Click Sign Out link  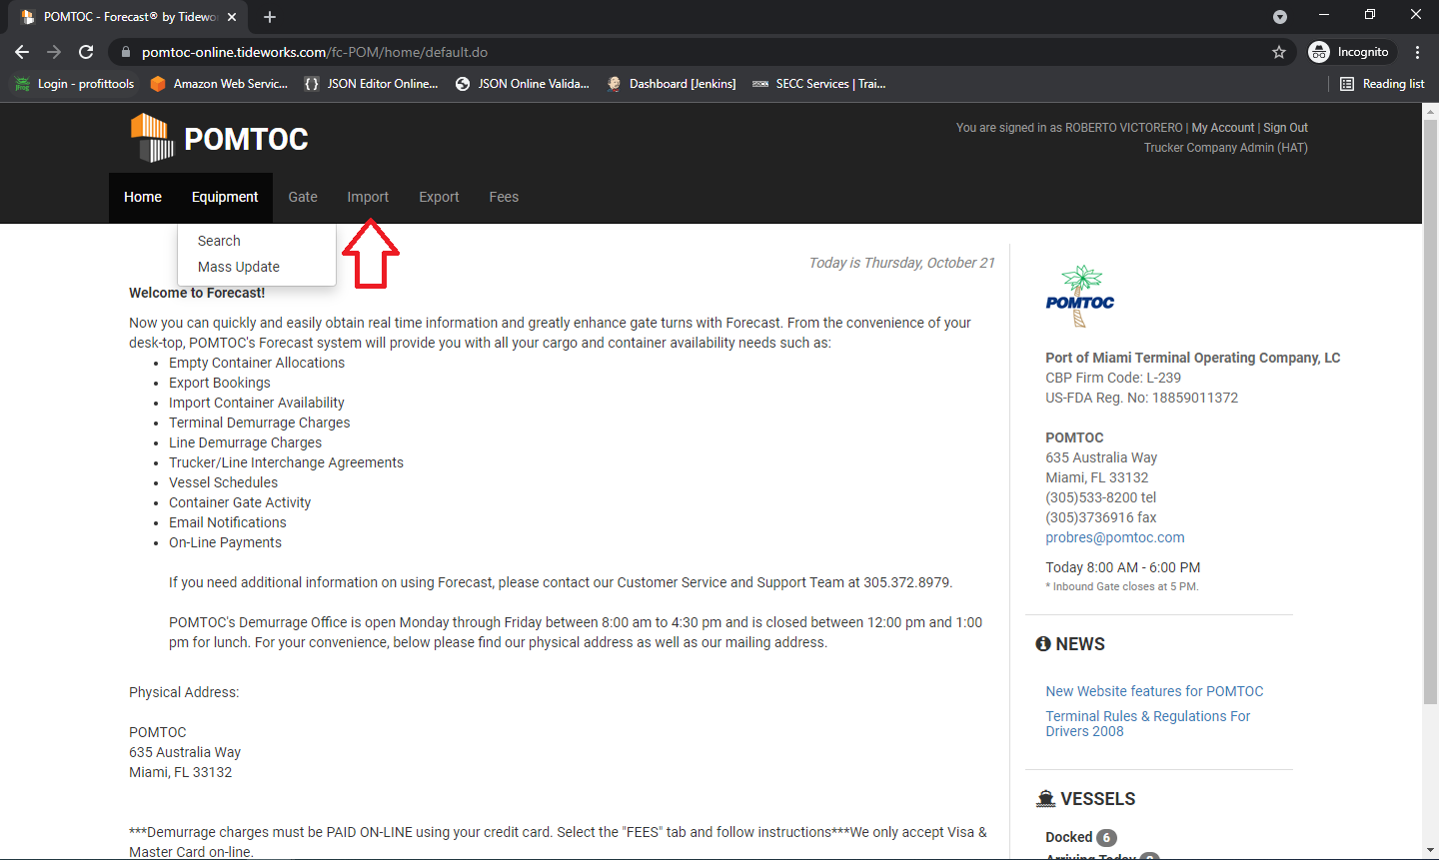click(1285, 128)
